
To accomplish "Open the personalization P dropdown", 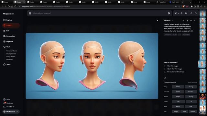I will point(177,13).
